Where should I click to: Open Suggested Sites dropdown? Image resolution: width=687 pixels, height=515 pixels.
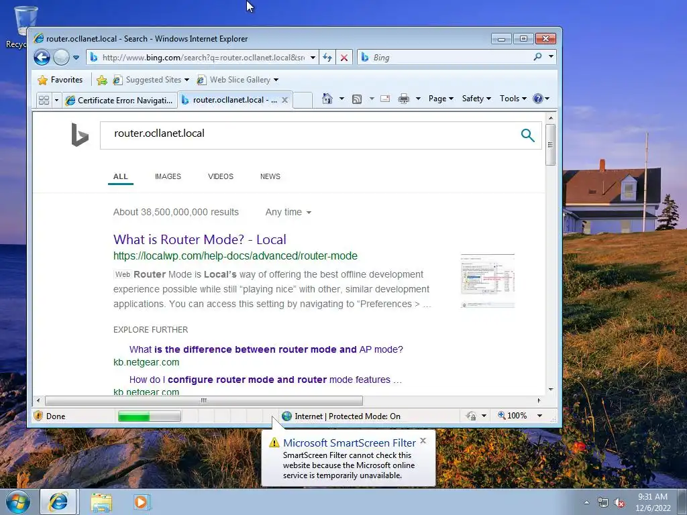pos(151,80)
